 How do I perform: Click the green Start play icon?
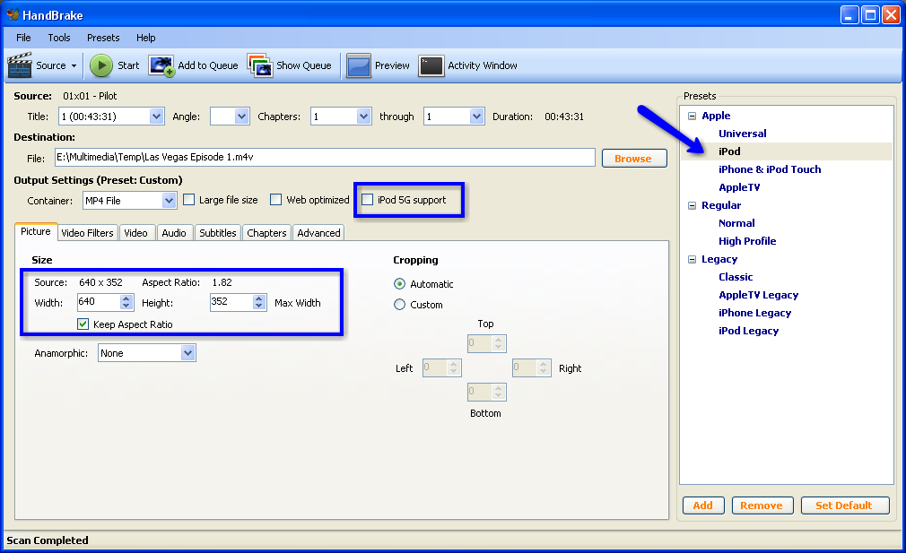[x=101, y=65]
